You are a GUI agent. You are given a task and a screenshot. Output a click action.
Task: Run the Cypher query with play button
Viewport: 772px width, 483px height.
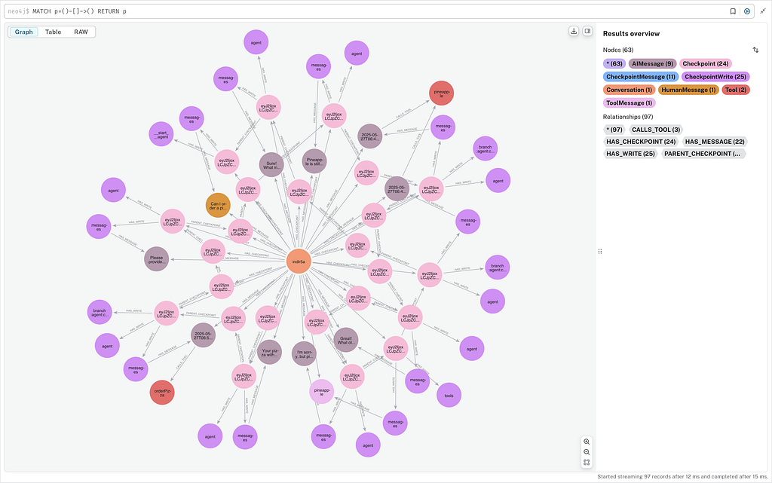747,11
